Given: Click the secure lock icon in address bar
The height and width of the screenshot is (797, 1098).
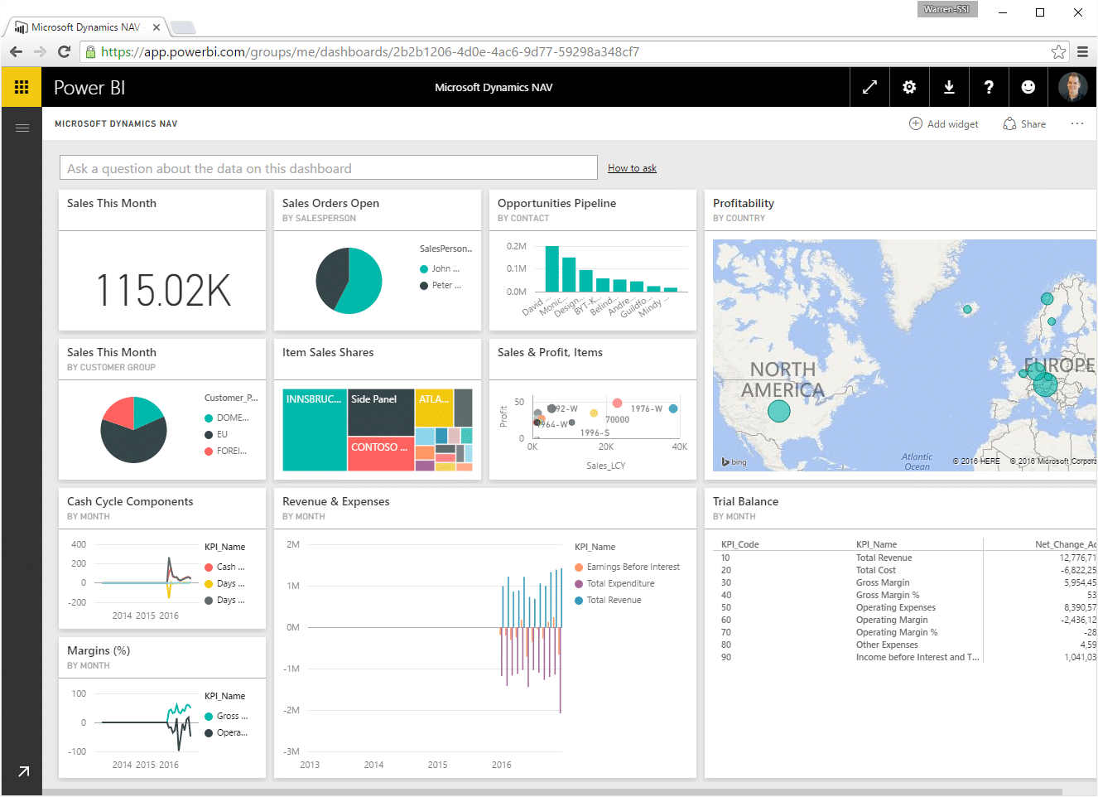Looking at the screenshot, I should (x=90, y=51).
